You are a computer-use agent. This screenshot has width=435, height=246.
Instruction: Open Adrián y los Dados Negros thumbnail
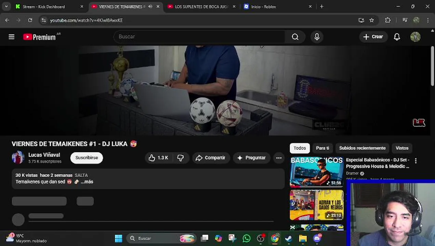pos(317,205)
